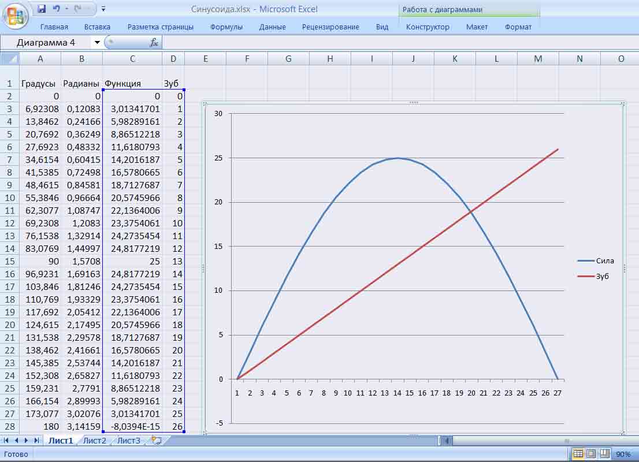This screenshot has height=462, width=639.
Task: Click the 90% zoom level button
Action: (623, 454)
